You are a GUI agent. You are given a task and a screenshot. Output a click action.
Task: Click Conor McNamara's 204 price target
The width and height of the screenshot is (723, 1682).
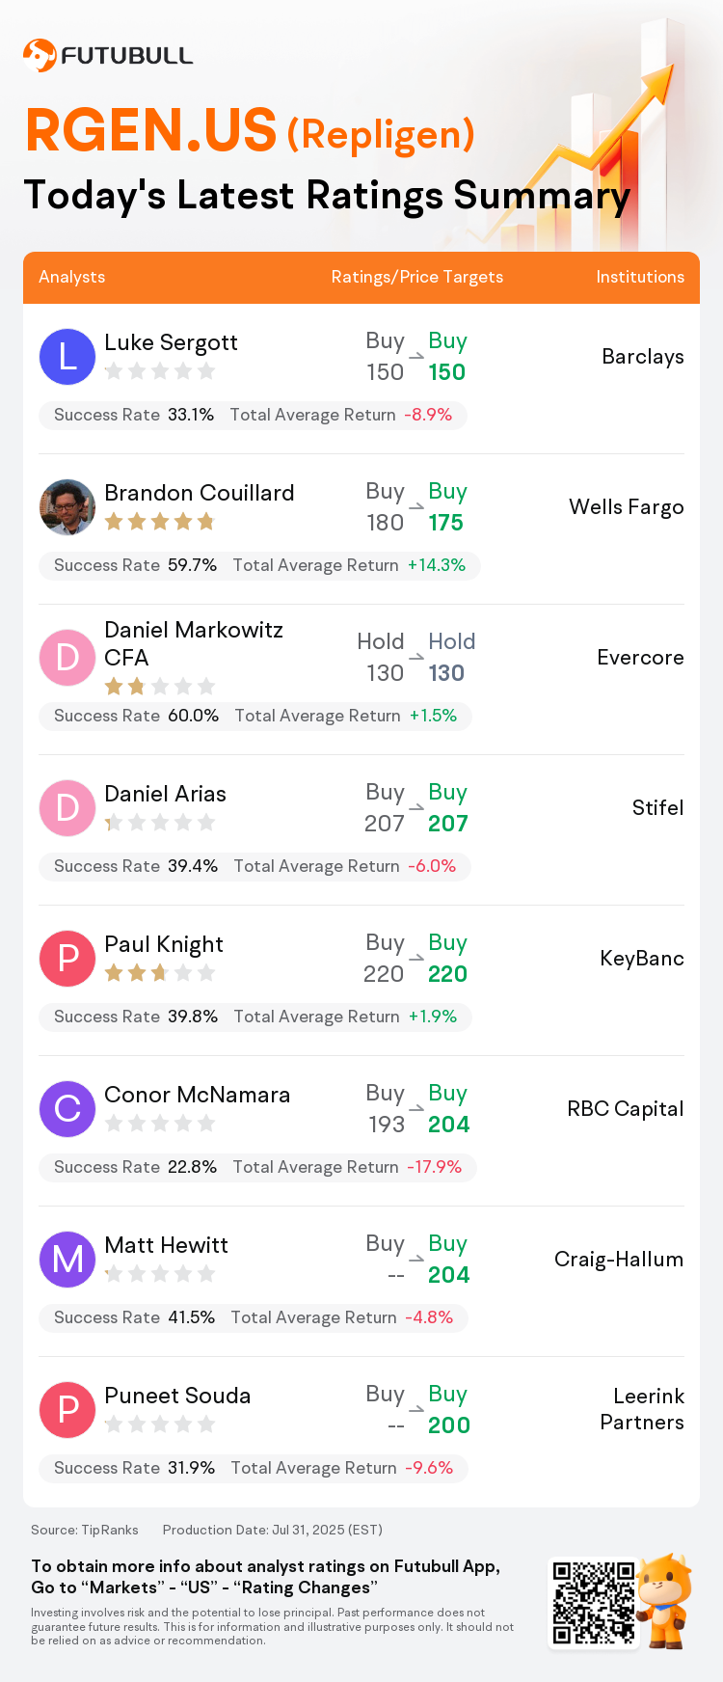[449, 1125]
